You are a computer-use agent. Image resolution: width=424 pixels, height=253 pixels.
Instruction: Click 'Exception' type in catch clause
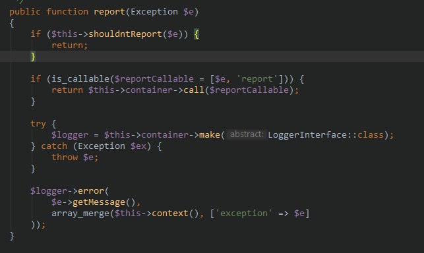tap(102, 146)
